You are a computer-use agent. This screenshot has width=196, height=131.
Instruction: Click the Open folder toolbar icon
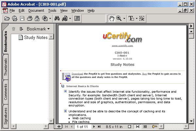click(x=7, y=19)
